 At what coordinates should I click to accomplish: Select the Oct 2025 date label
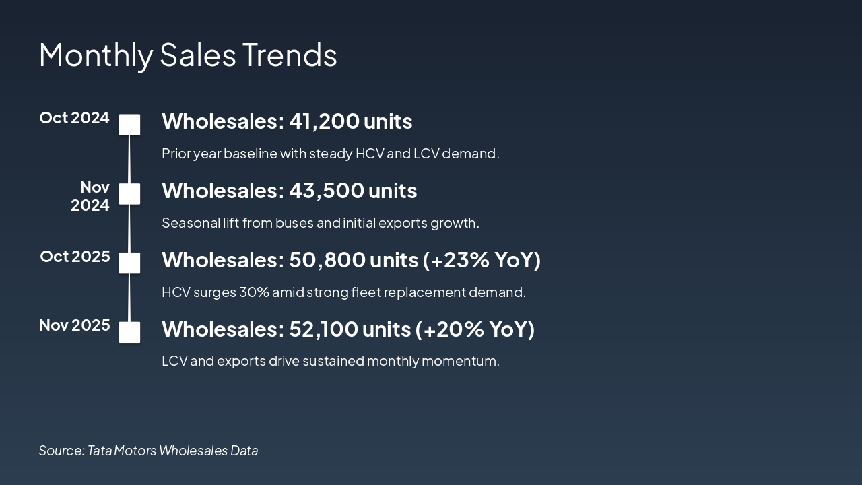(75, 257)
